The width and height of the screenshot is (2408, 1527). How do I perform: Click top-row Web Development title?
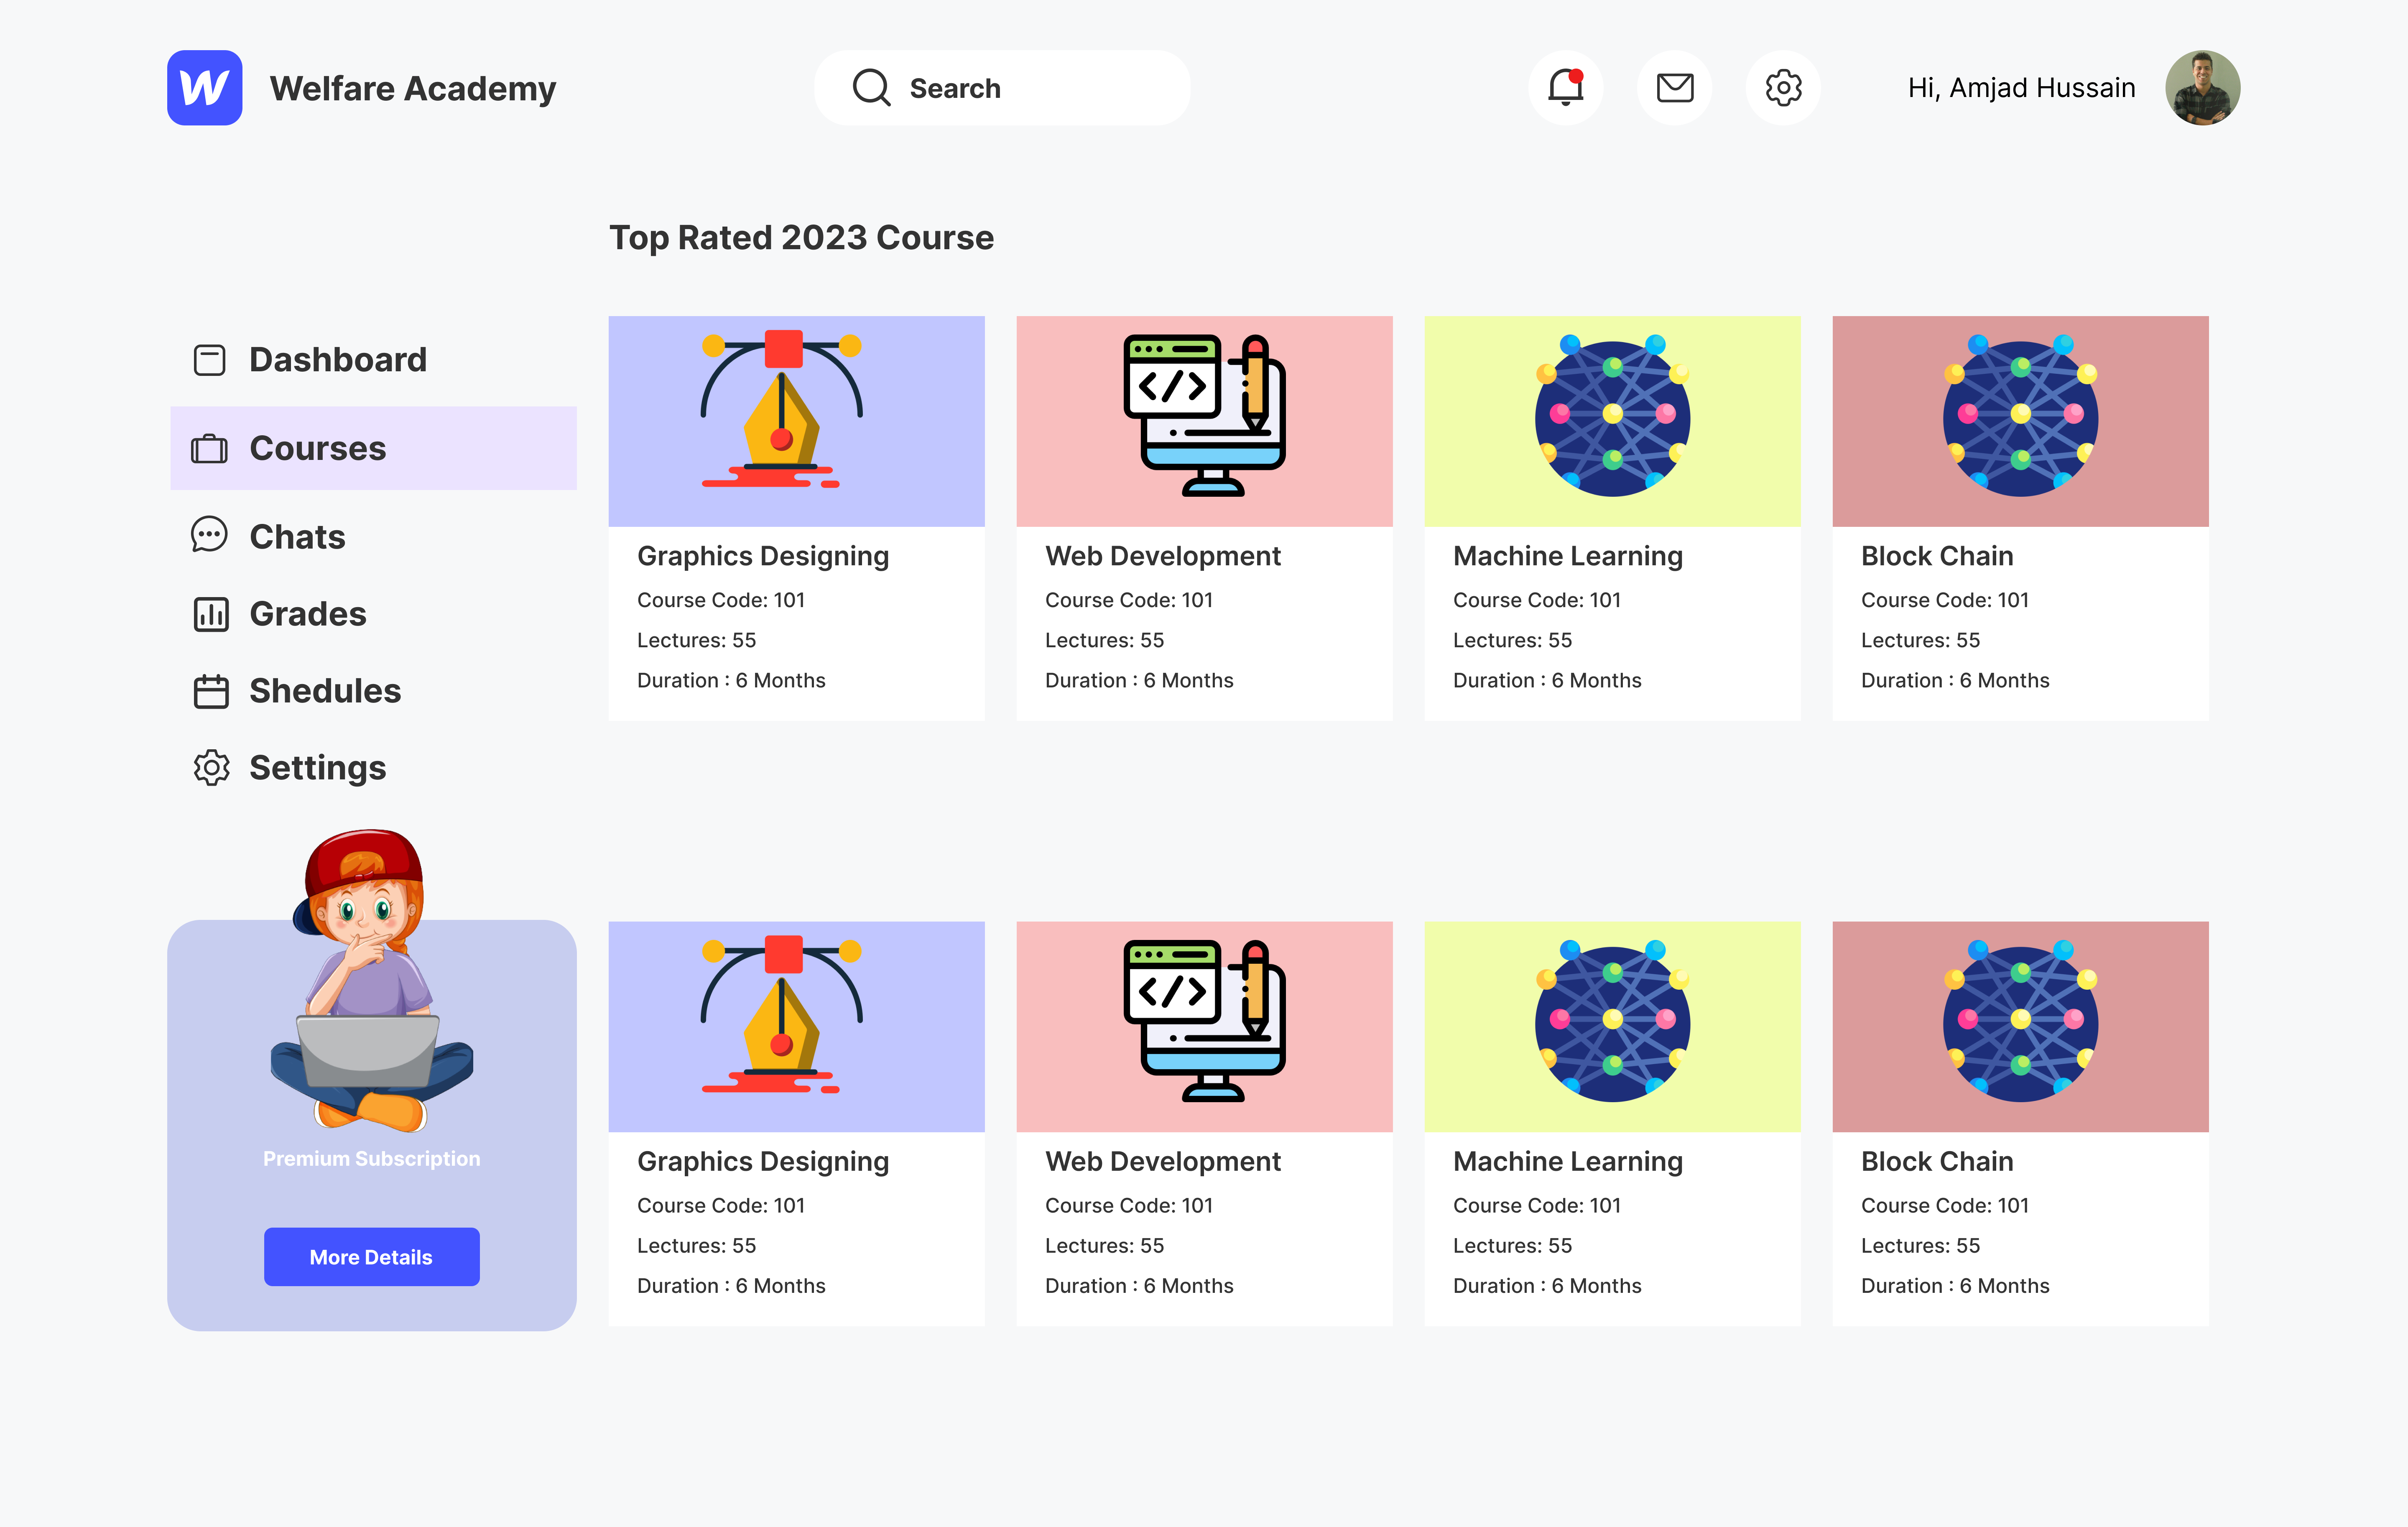[1163, 556]
